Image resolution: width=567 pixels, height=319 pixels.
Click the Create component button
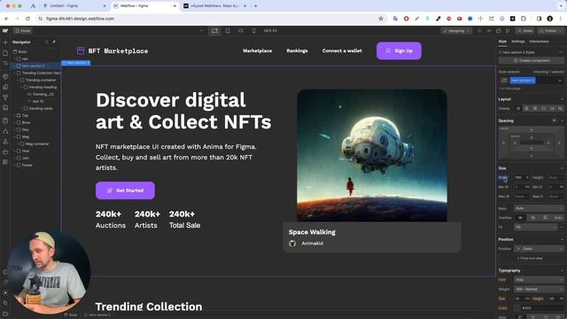point(532,61)
